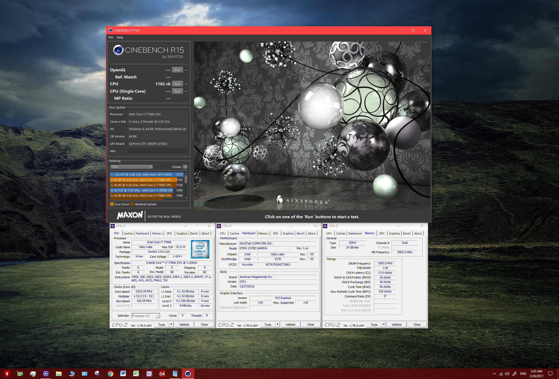Click the Cinebench R15 logo icon
The height and width of the screenshot is (379, 559).
[118, 50]
